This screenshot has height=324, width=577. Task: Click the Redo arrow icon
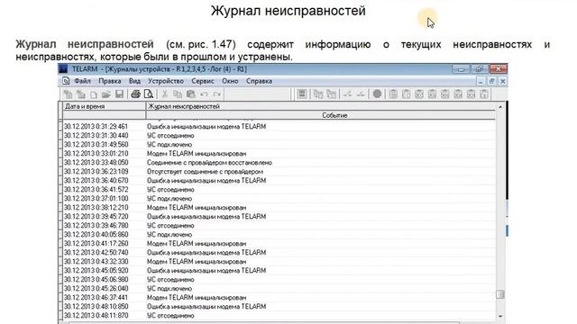pyautogui.click(x=217, y=94)
